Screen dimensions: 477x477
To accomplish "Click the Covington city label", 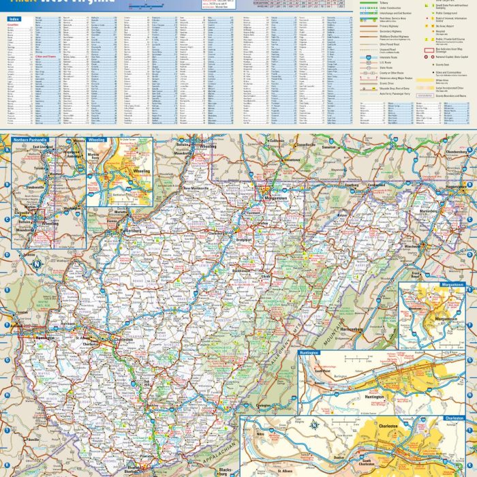I will (x=263, y=405).
